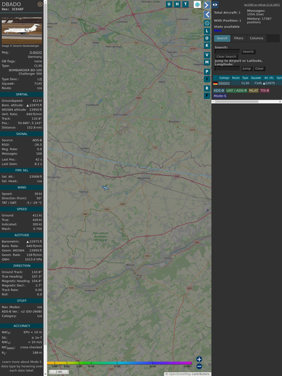Click the ACCURACY section header

[x=22, y=326]
